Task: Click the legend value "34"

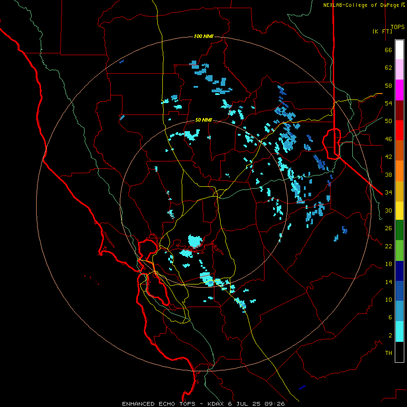Action: (x=388, y=193)
